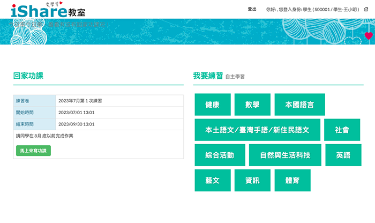Image resolution: width=375 pixels, height=223 pixels.
Task: Select the 健康 subject button
Action: click(213, 105)
